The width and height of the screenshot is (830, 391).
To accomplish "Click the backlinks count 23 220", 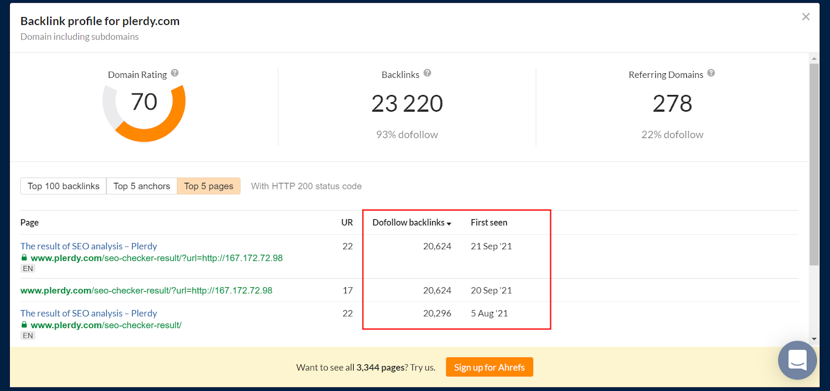I will click(x=407, y=103).
